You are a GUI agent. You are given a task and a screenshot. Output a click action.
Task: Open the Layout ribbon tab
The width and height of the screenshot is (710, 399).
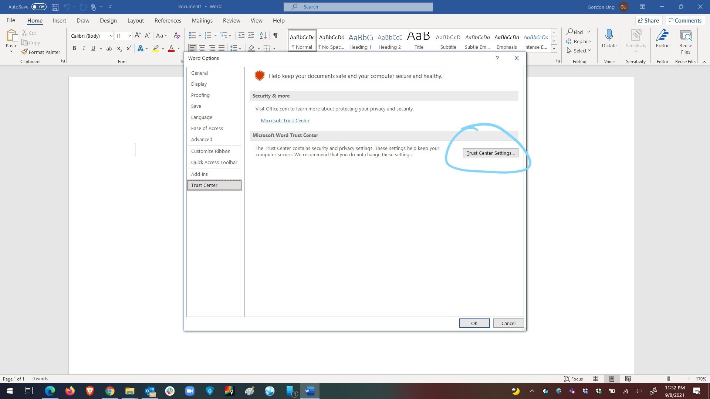135,21
